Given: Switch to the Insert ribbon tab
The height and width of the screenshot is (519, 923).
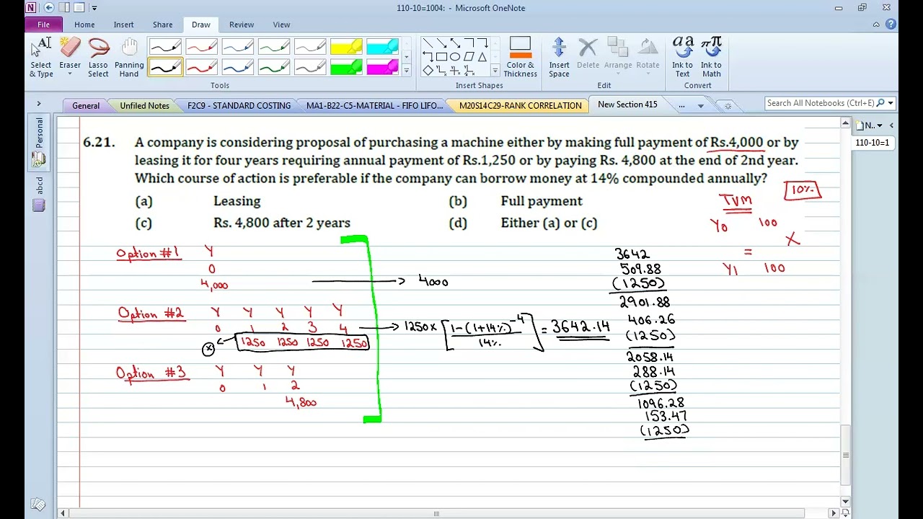Looking at the screenshot, I should point(123,25).
